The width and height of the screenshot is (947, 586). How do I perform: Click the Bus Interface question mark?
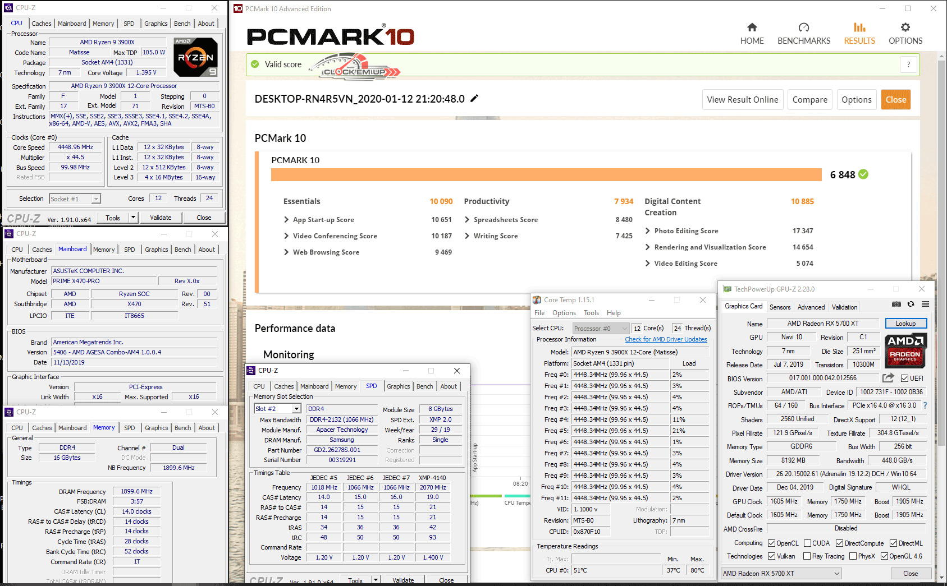tap(925, 405)
